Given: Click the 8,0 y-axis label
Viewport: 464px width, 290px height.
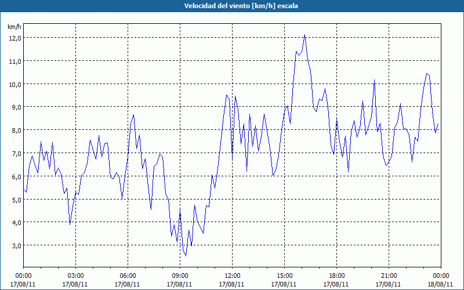Looking at the screenshot, I should point(16,130).
